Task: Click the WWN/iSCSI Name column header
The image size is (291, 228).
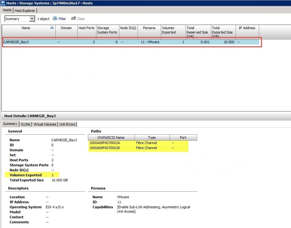Action: 111,137
